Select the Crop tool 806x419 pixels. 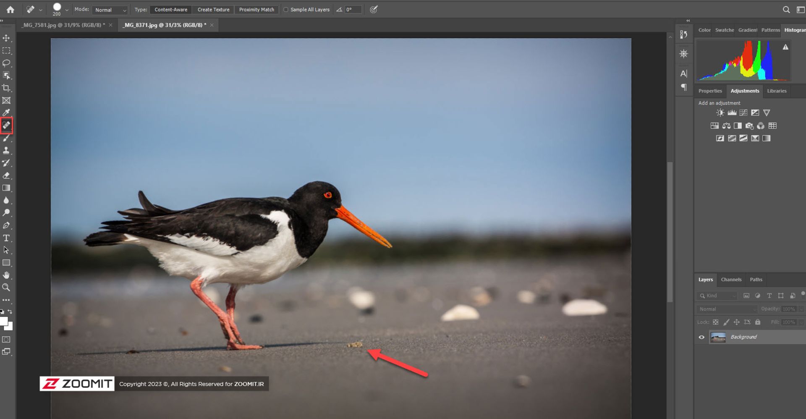[6, 88]
